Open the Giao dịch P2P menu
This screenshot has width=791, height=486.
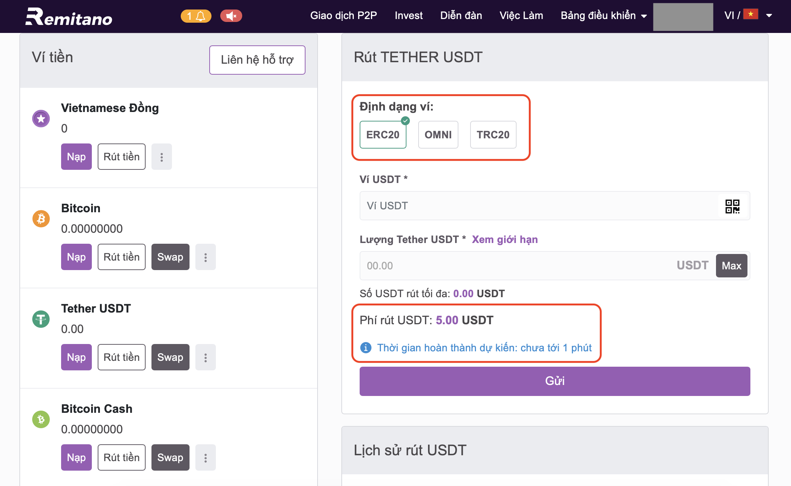coord(343,15)
